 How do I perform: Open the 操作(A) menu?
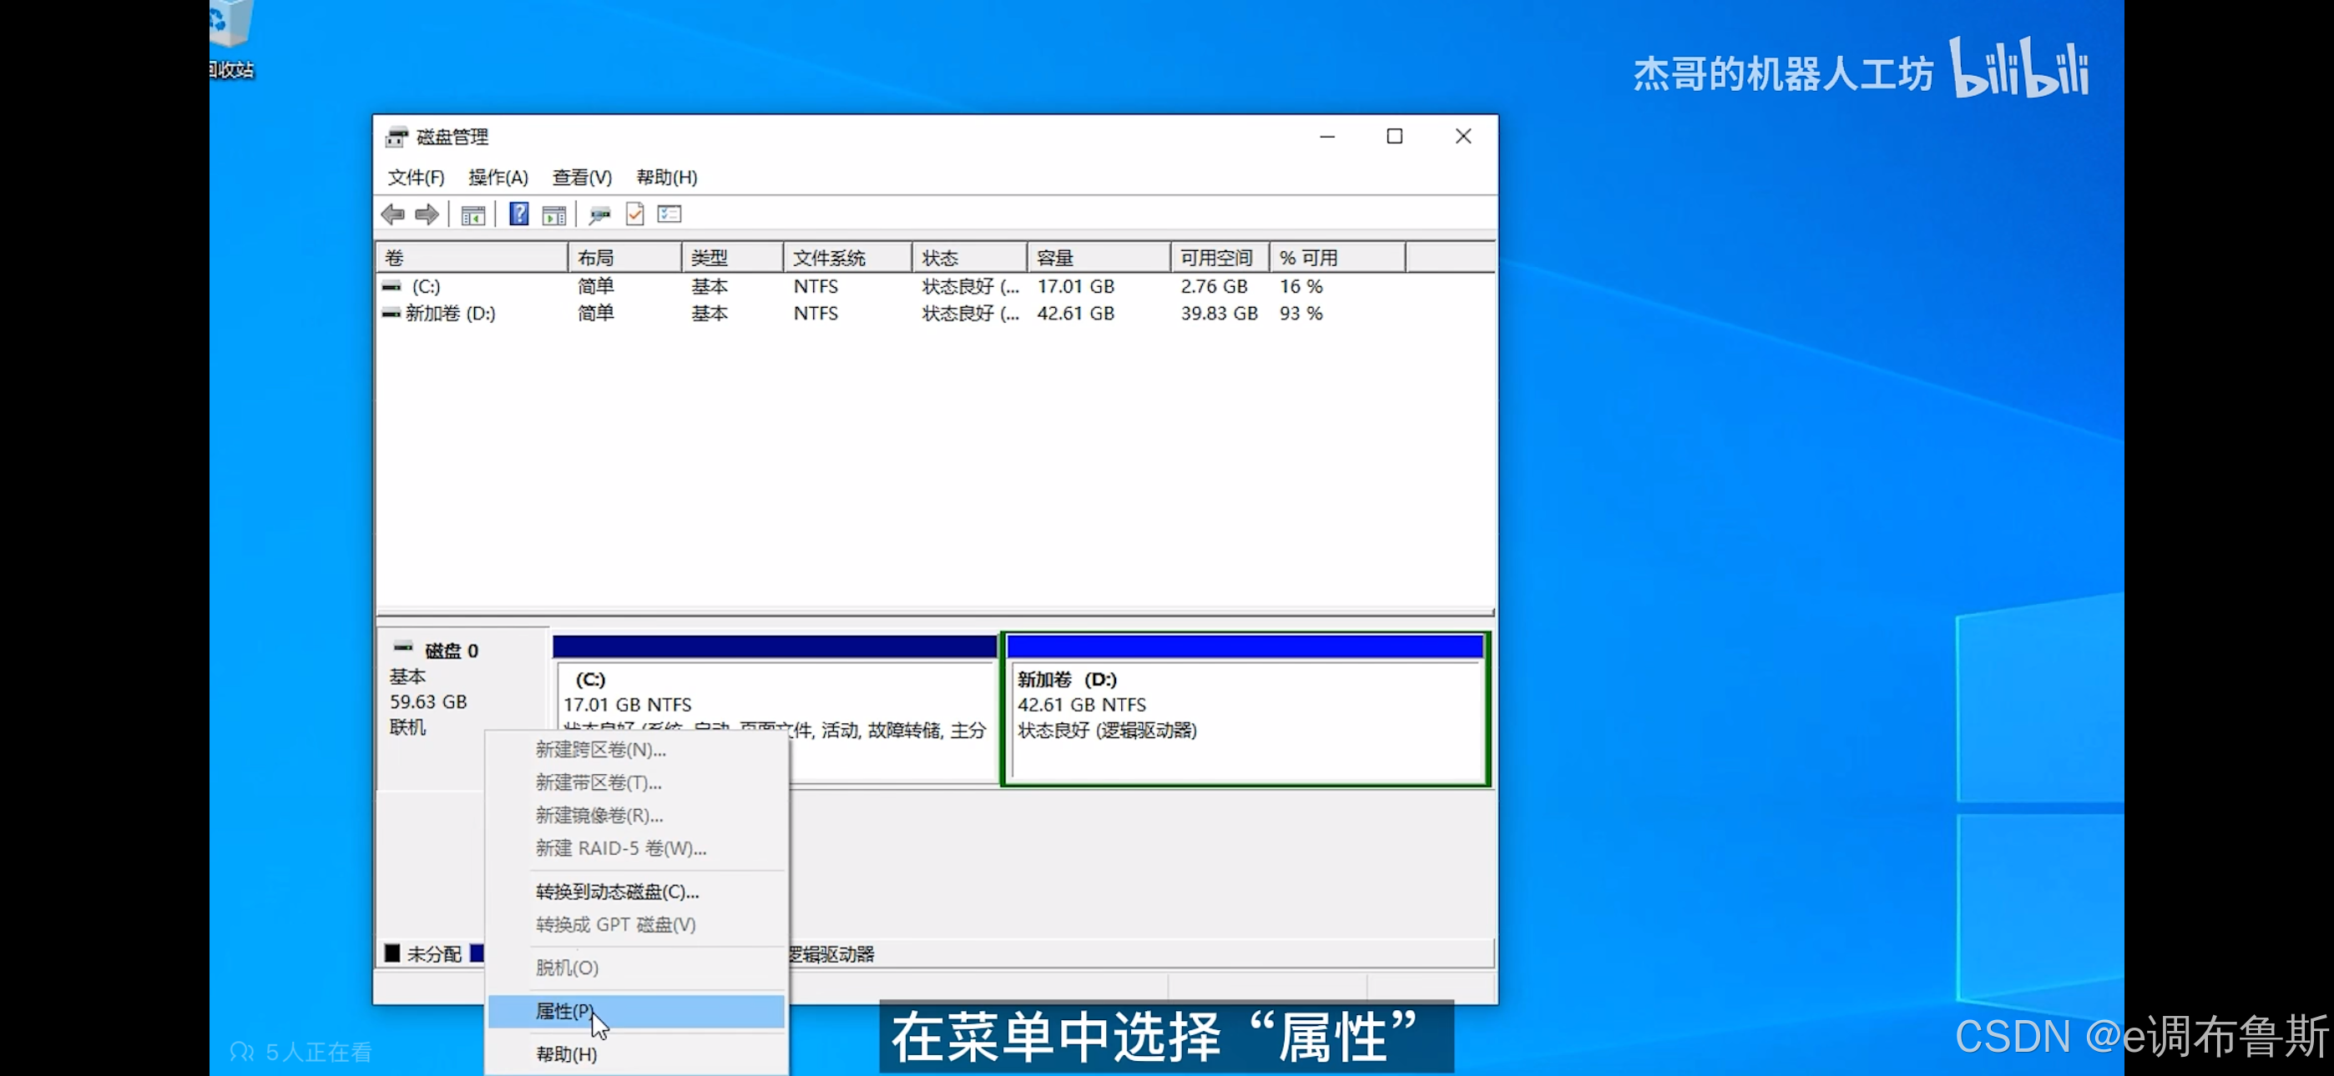[498, 178]
